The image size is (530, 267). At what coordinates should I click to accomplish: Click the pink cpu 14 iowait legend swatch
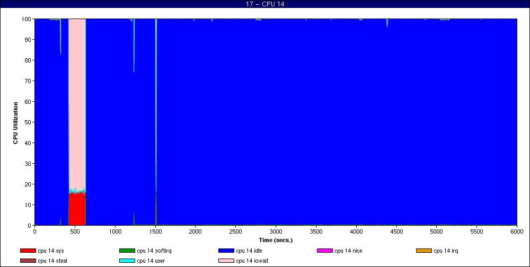pyautogui.click(x=226, y=261)
